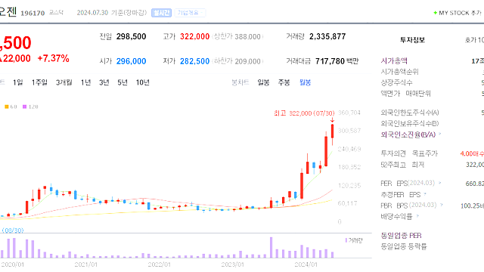The width and height of the screenshot is (484, 272).
Task: Click the lower limit price 209,000
Action: [247, 61]
